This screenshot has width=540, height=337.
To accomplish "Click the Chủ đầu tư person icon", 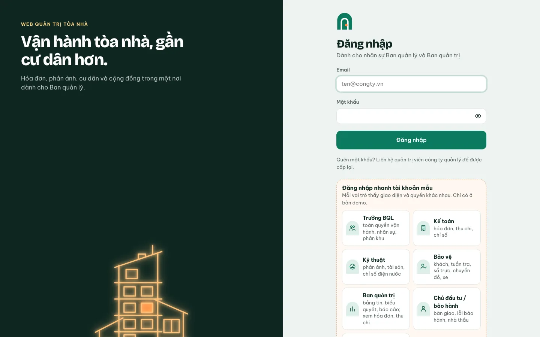I will click(423, 309).
